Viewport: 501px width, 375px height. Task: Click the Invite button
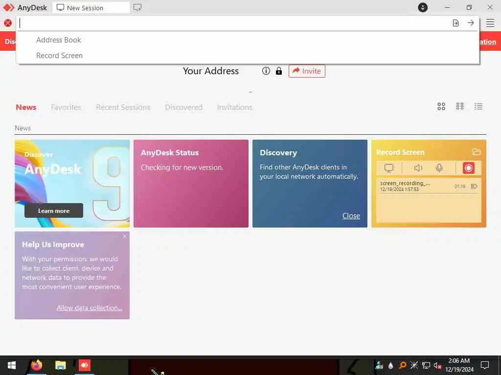pos(307,71)
